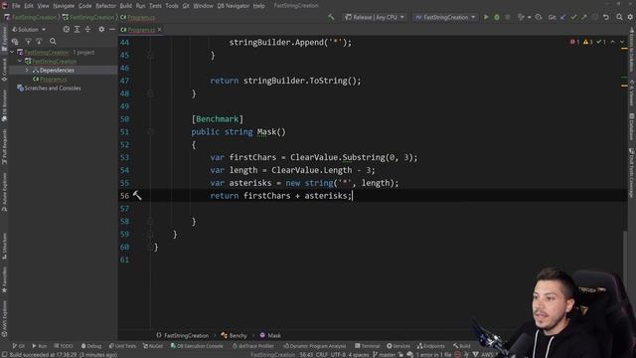Click the master git branch in status bar
The height and width of the screenshot is (358, 636).
[384, 354]
